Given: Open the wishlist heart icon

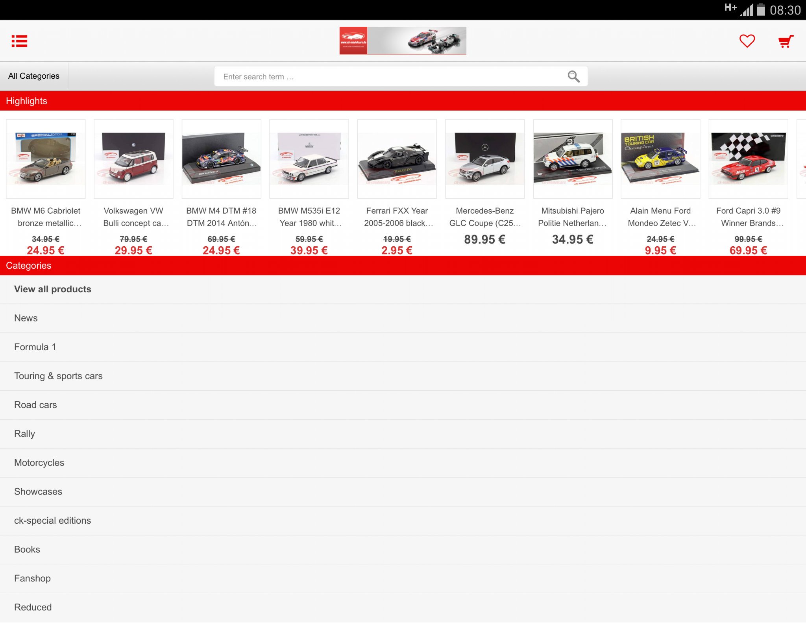Looking at the screenshot, I should (x=747, y=41).
